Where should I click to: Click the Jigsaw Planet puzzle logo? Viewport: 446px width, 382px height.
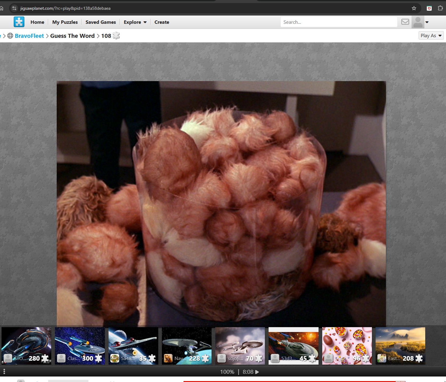19,22
